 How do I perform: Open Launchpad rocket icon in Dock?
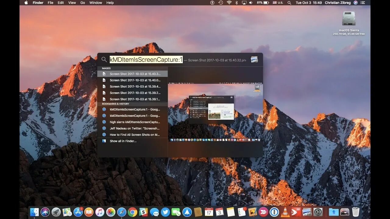pyautogui.click(x=56, y=212)
